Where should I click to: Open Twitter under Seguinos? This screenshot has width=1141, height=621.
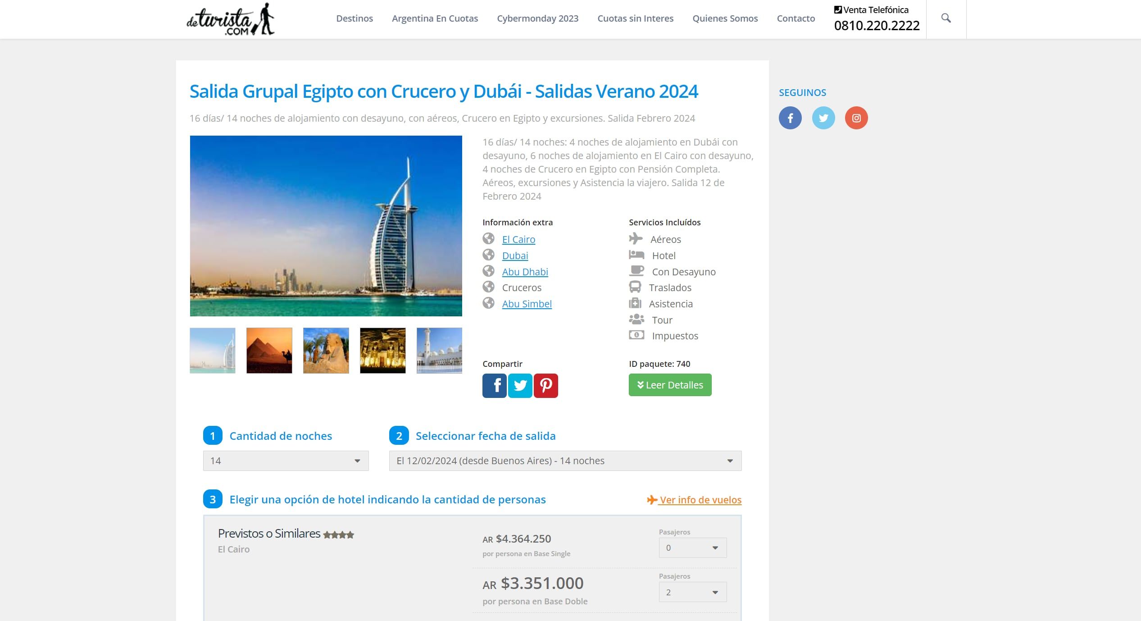click(x=823, y=118)
